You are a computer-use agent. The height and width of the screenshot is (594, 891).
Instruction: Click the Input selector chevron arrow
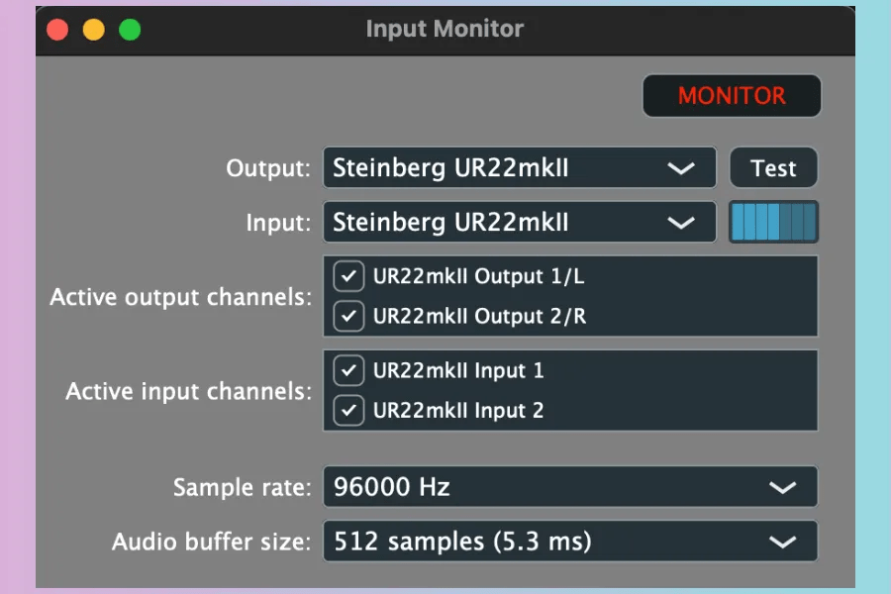tap(681, 223)
